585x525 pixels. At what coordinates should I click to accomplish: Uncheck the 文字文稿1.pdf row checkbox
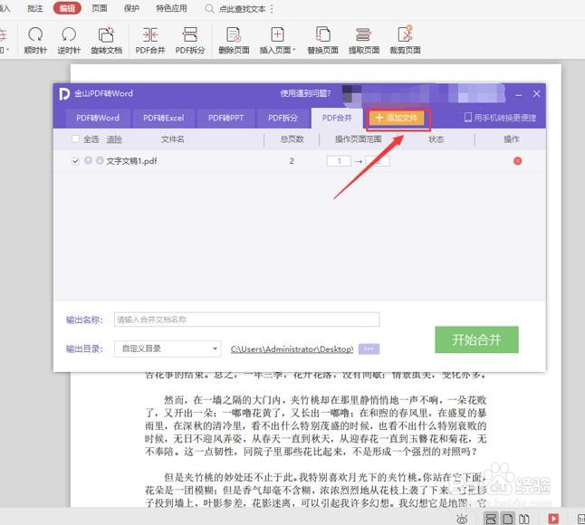[75, 161]
